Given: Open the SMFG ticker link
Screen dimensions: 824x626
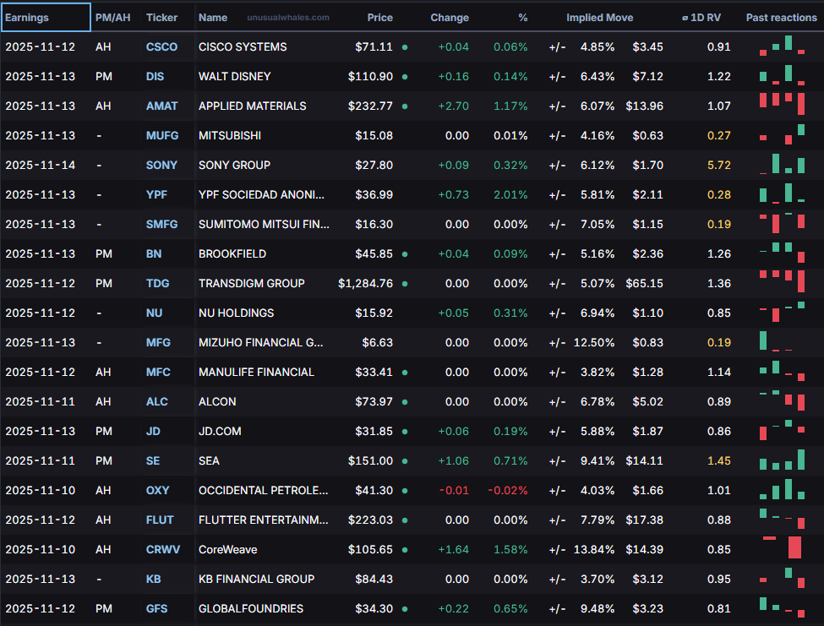Looking at the screenshot, I should coord(162,224).
